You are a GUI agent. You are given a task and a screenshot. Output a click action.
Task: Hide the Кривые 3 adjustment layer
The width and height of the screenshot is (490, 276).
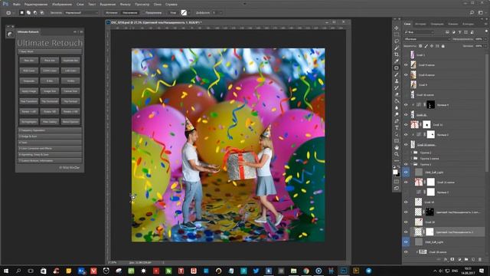pyautogui.click(x=406, y=135)
